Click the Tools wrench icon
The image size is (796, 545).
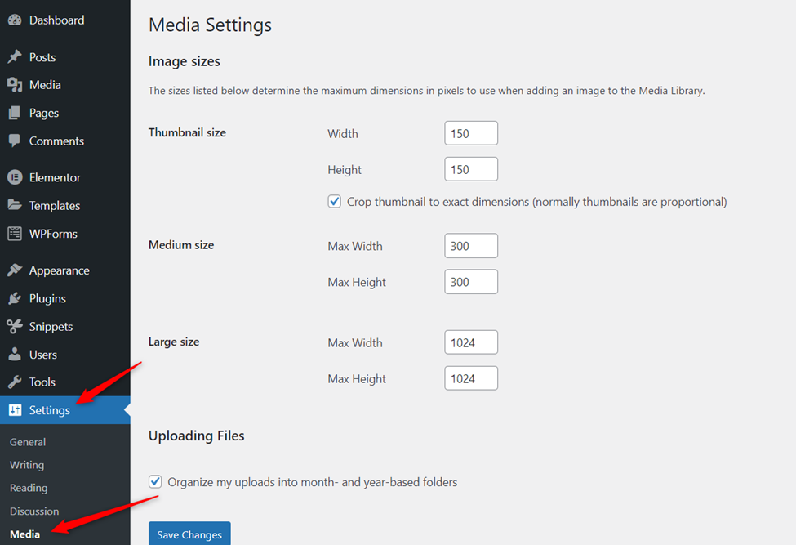coord(15,382)
